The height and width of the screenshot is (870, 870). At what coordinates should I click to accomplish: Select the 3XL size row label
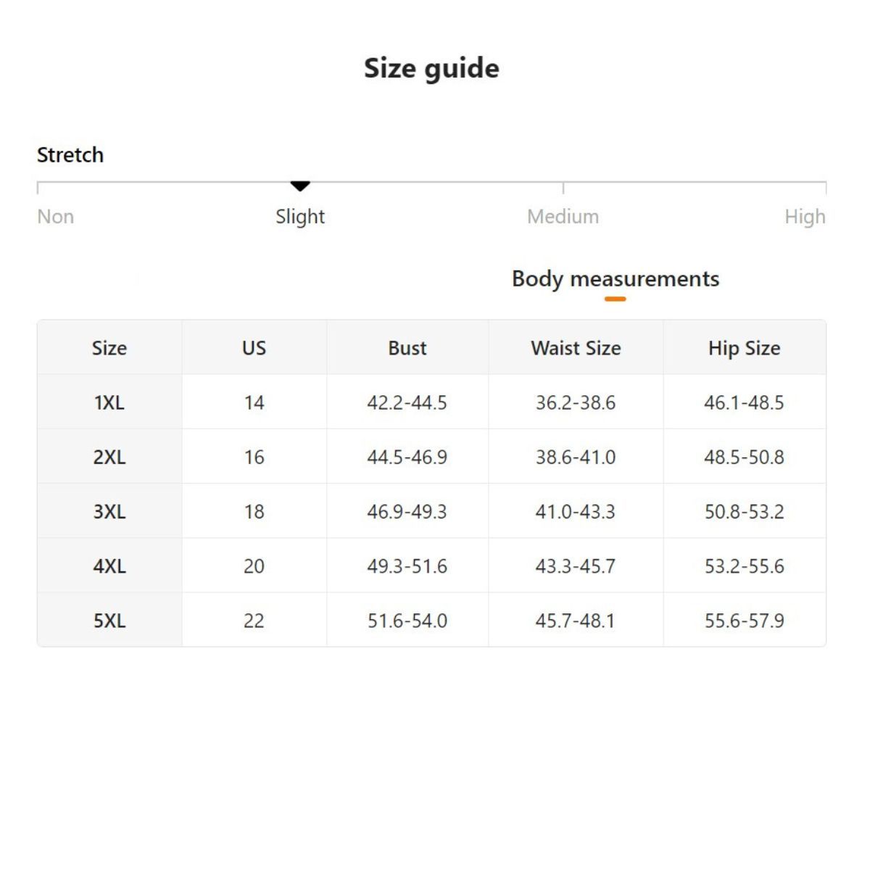pos(109,512)
